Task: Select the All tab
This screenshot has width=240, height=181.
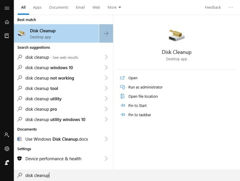Action: 23,7
